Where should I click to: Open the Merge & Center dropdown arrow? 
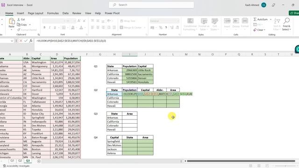(144, 28)
